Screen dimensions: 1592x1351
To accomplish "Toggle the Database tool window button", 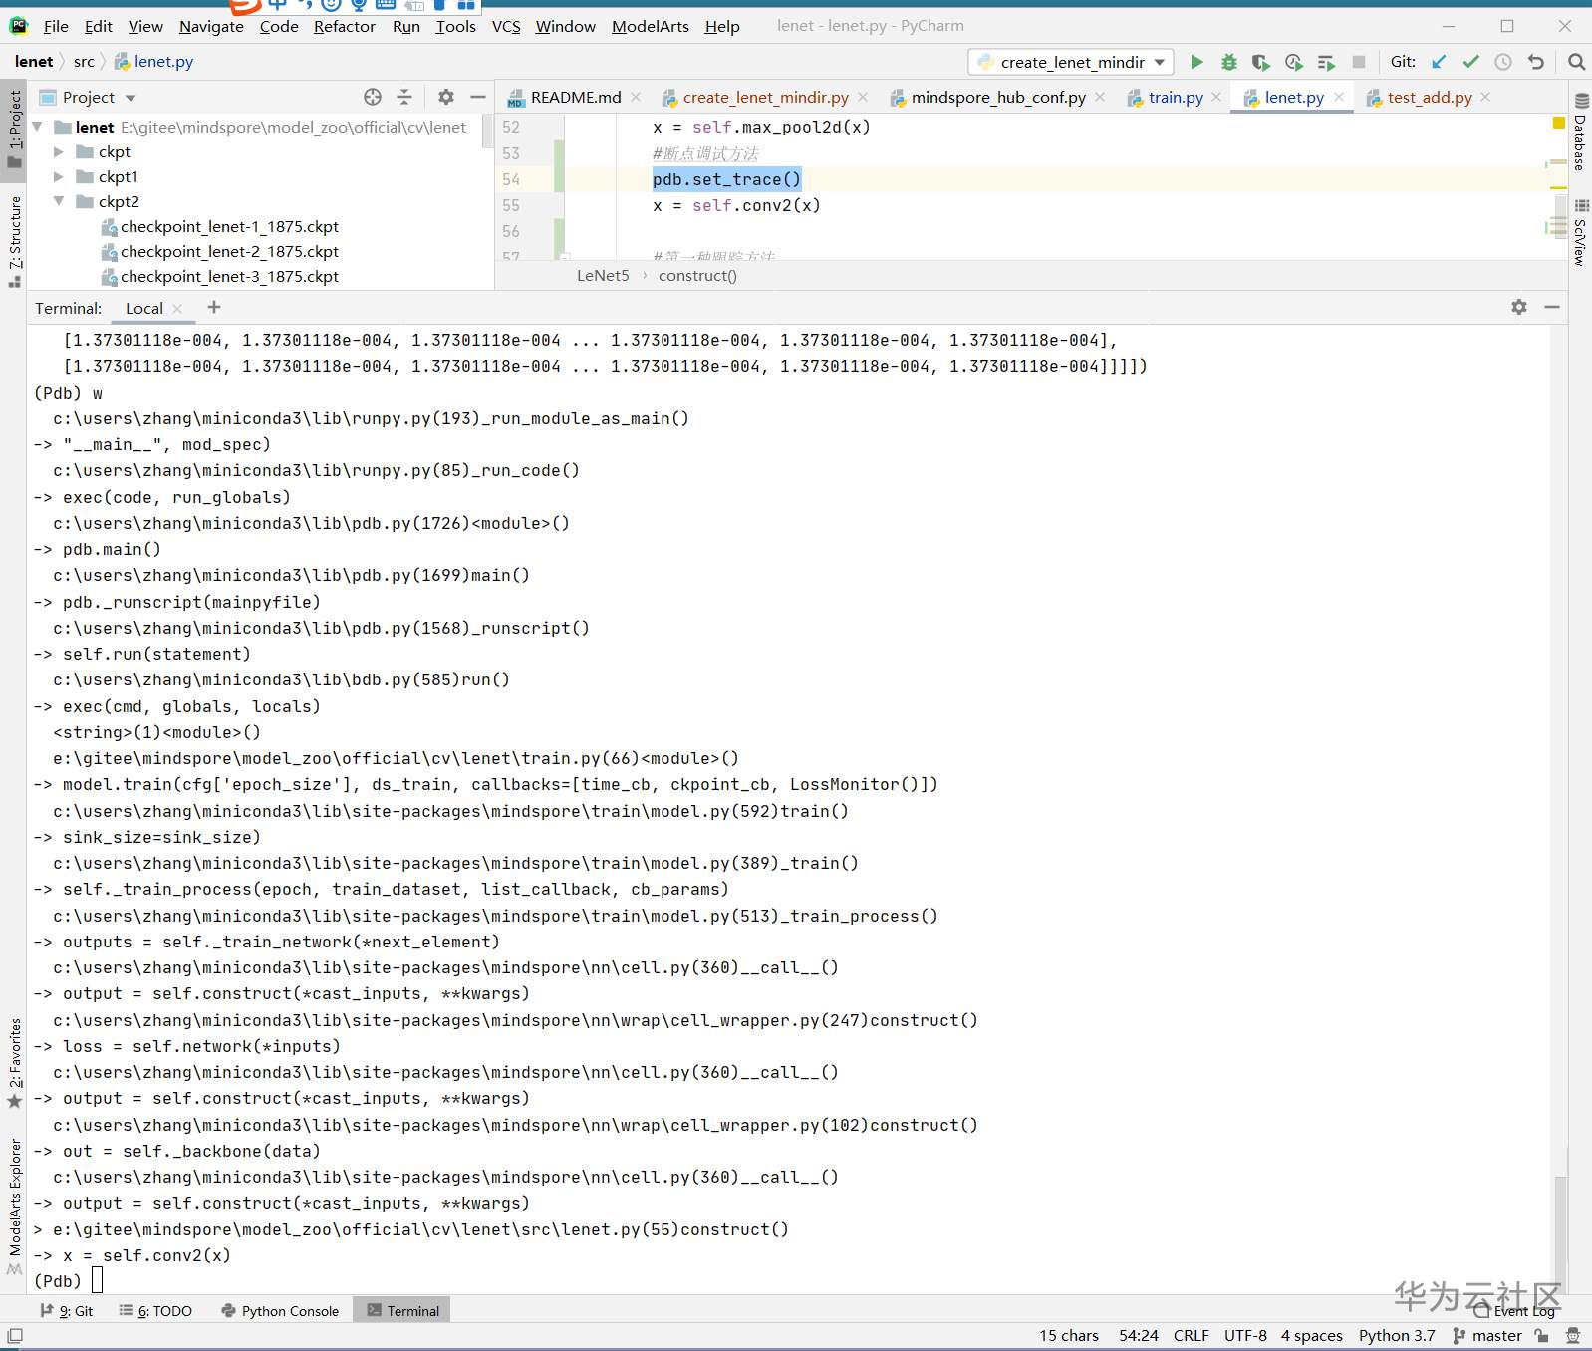I will [1580, 134].
